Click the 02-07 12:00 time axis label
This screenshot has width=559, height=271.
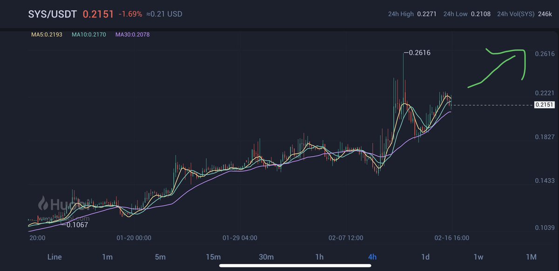tap(347, 238)
